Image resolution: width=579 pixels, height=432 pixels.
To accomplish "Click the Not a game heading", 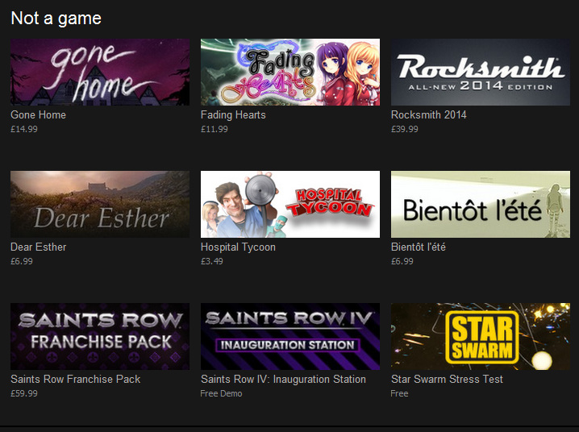I will (56, 19).
